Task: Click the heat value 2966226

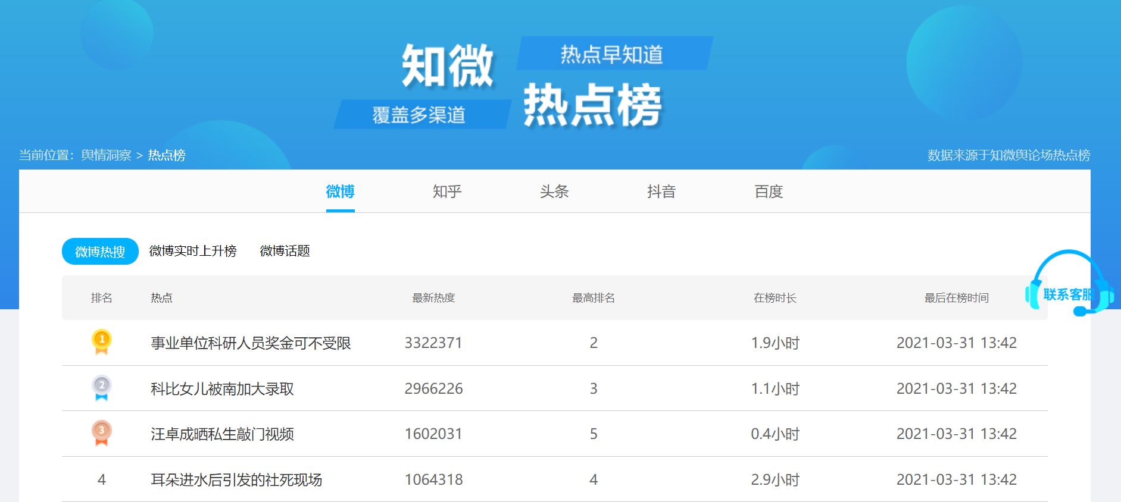Action: 433,389
